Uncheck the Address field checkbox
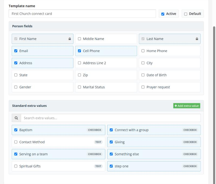 point(16,63)
